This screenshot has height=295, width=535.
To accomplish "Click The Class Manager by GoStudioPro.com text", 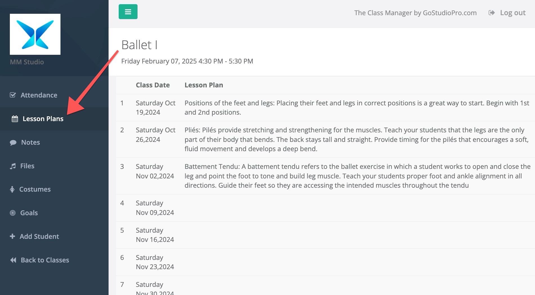I will [415, 13].
